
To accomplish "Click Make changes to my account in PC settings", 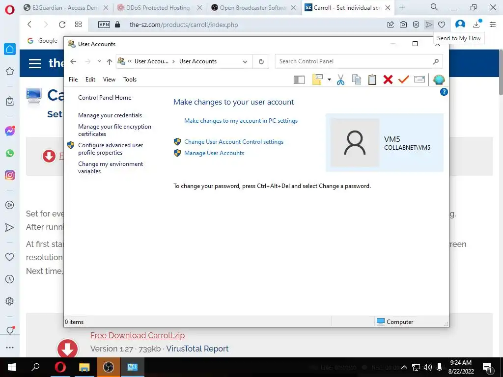I will tap(241, 121).
